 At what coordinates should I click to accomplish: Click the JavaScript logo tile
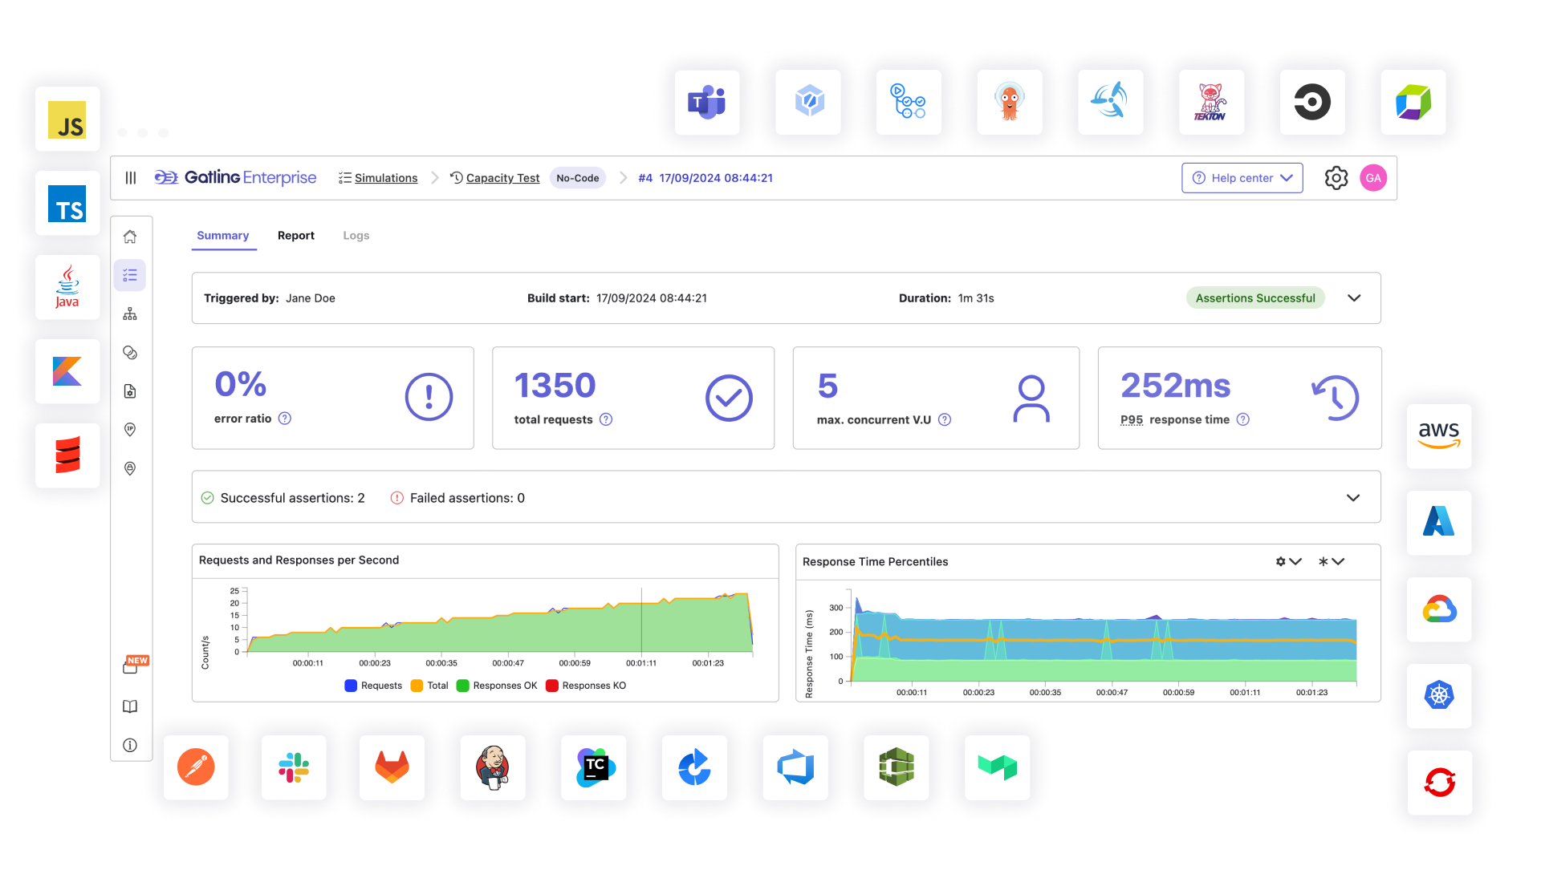tap(67, 119)
